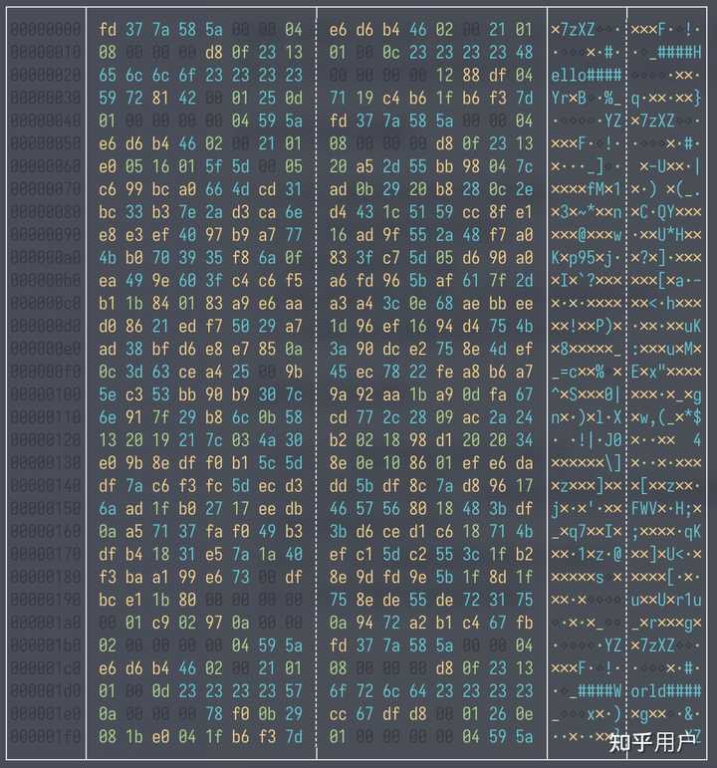Image resolution: width=717 pixels, height=768 pixels.
Task: Select ASCII text '·_####W'
Action: (587, 691)
